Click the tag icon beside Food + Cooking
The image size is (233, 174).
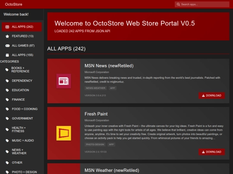coord(7,109)
